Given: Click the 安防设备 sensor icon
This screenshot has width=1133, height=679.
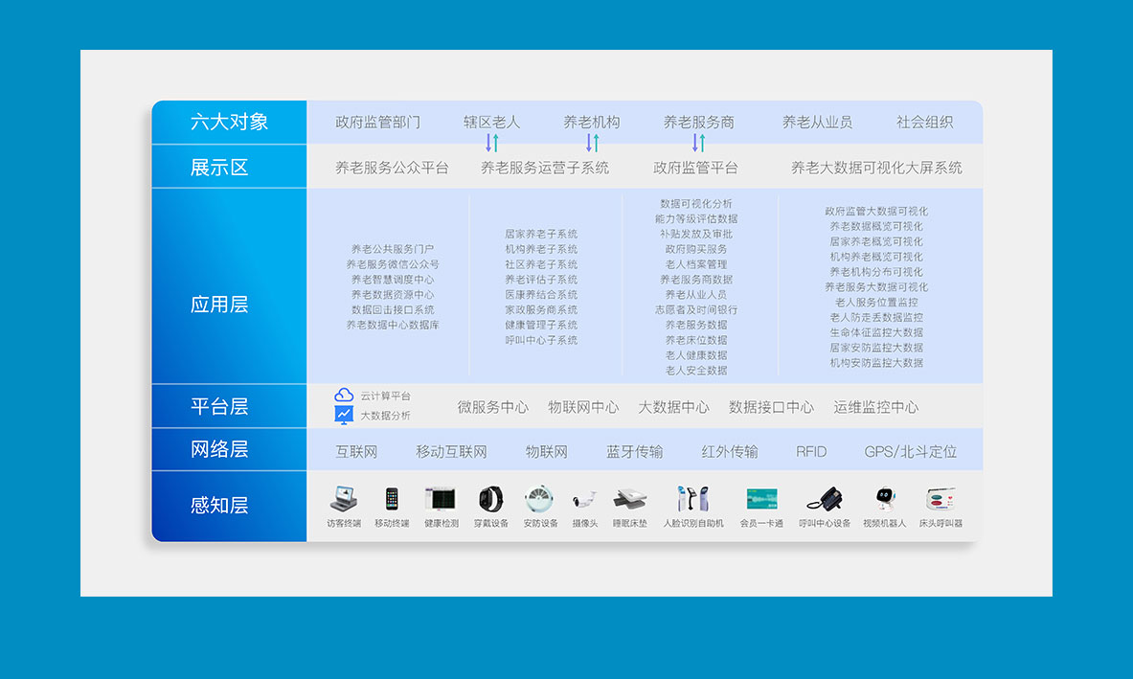Looking at the screenshot, I should 539,499.
